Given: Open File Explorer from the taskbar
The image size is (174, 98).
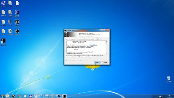Looking at the screenshot, I should coord(8,96).
